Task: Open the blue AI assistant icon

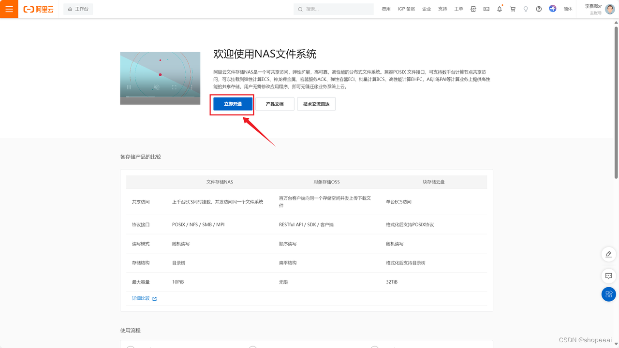Action: 553,9
